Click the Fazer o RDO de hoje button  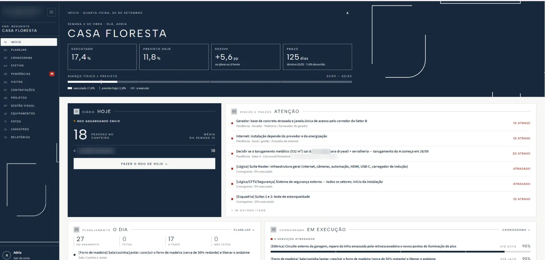[144, 164]
